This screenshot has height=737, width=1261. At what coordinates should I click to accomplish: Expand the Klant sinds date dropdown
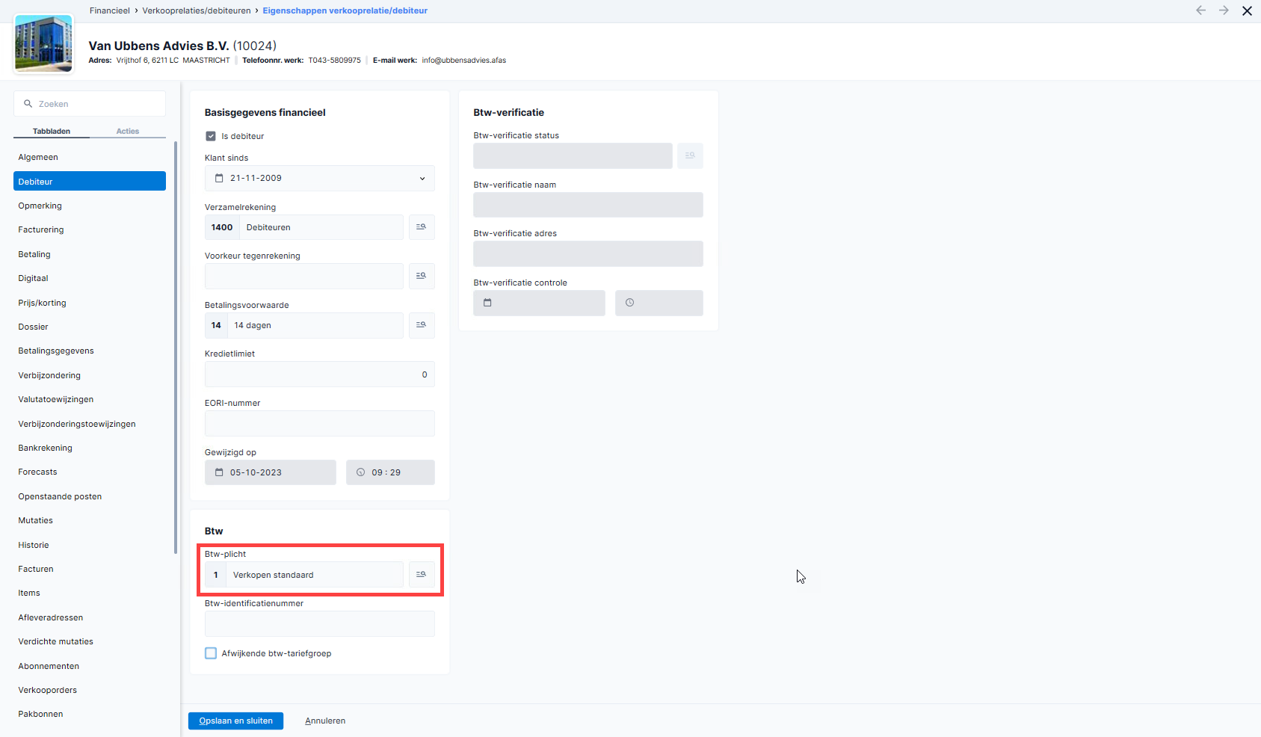tap(422, 179)
